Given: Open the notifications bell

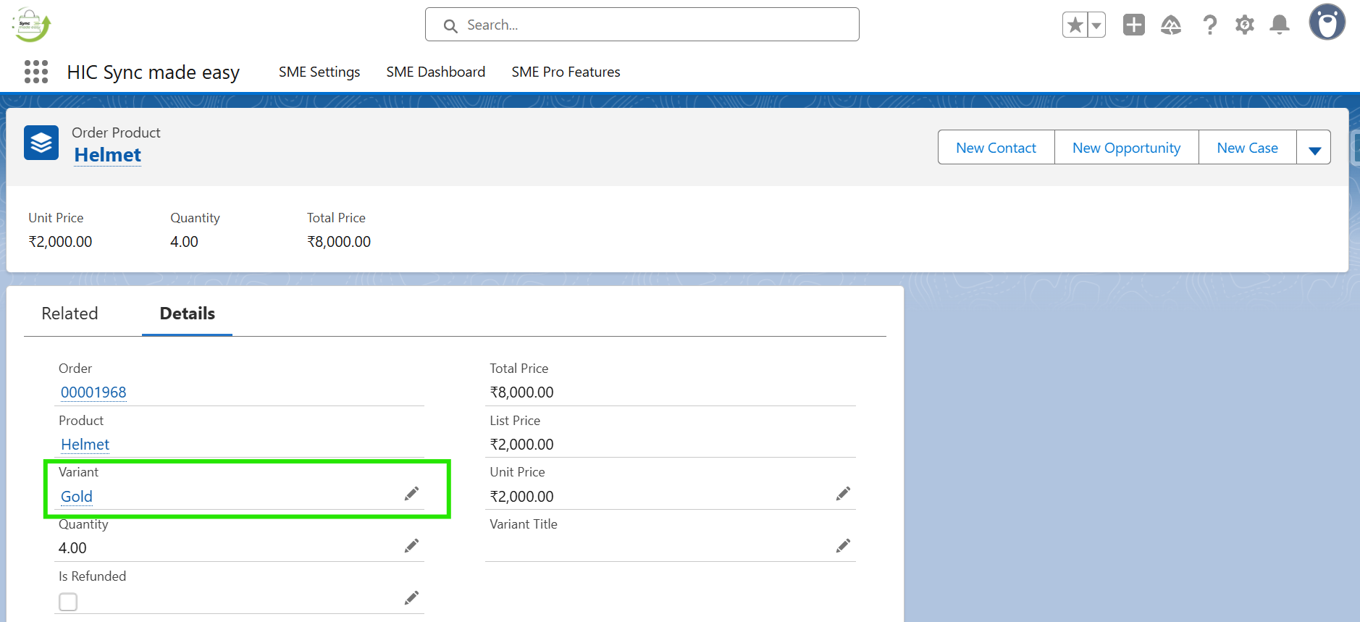Looking at the screenshot, I should pyautogui.click(x=1280, y=25).
